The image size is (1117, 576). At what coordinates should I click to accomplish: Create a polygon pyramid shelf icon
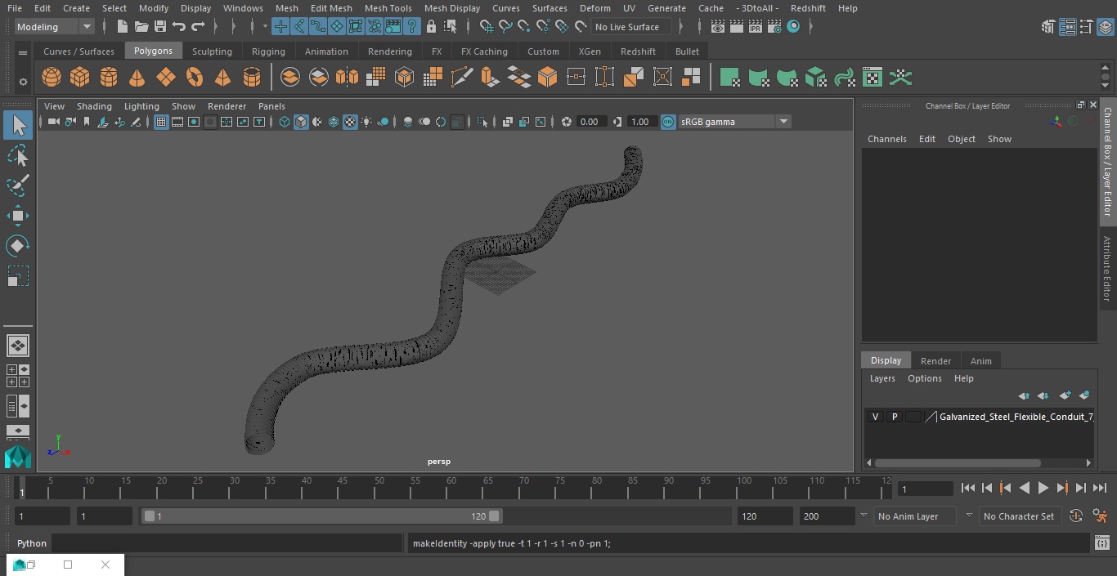[222, 78]
